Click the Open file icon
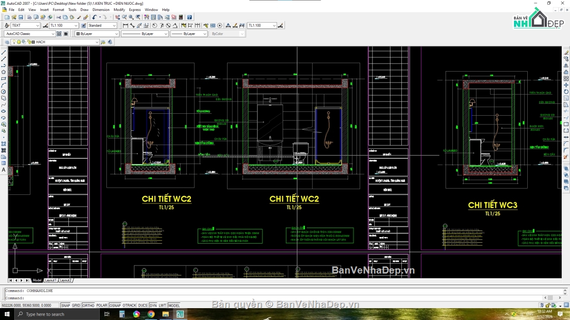Image resolution: width=570 pixels, height=320 pixels. (14, 17)
